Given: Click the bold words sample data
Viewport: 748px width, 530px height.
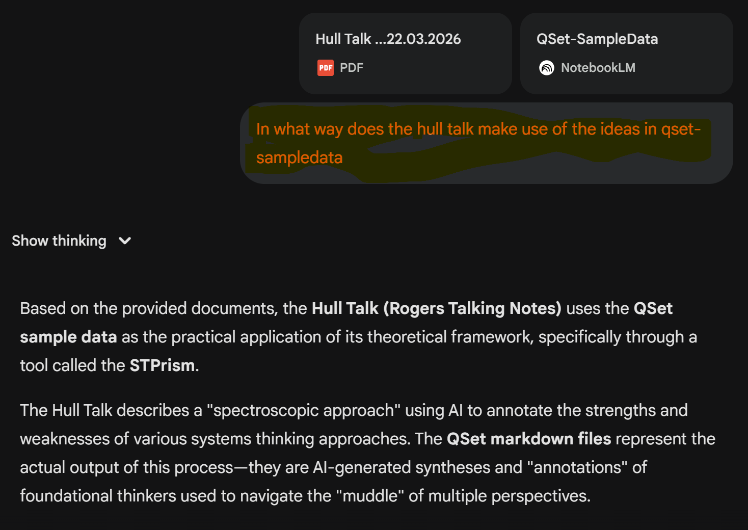Looking at the screenshot, I should point(68,337).
